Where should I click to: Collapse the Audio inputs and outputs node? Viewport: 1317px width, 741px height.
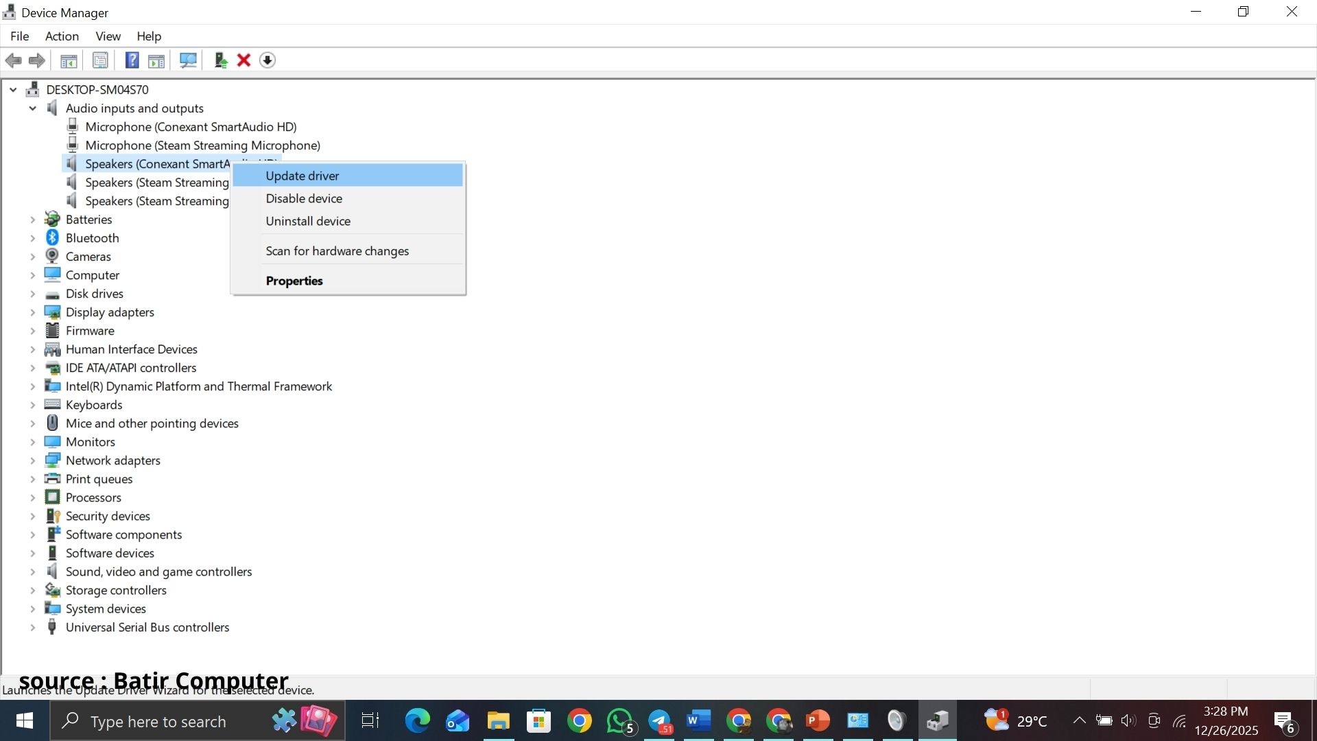pos(32,108)
